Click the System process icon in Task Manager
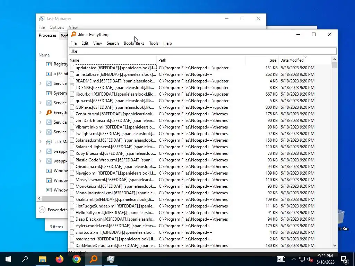 coord(49,93)
